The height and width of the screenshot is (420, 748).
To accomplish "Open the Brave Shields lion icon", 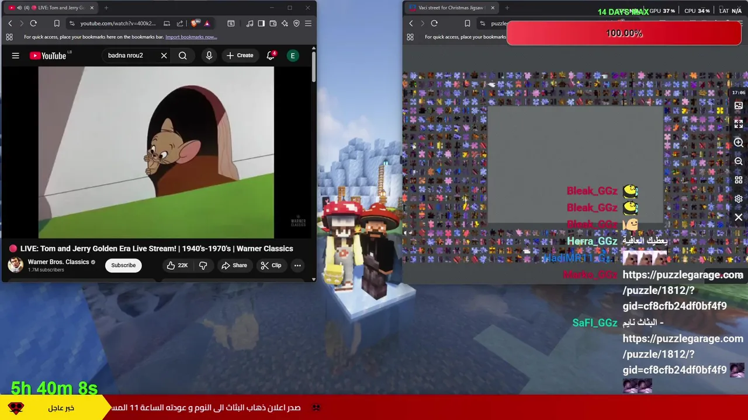I will 195,23.
